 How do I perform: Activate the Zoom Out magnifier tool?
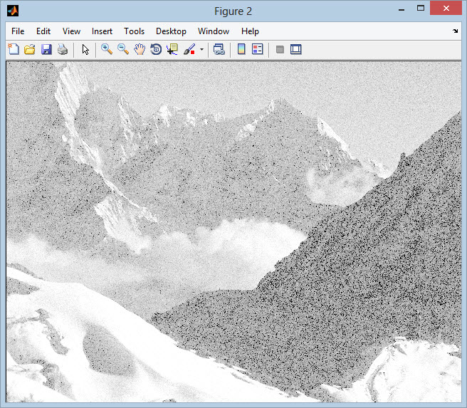tap(123, 49)
